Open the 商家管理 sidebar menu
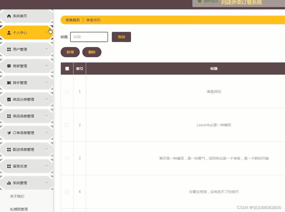 (x=27, y=66)
